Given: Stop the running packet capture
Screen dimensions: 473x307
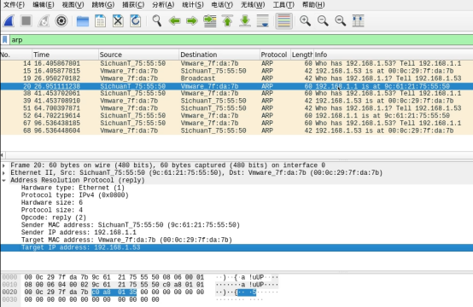Looking at the screenshot, I should click(x=26, y=20).
